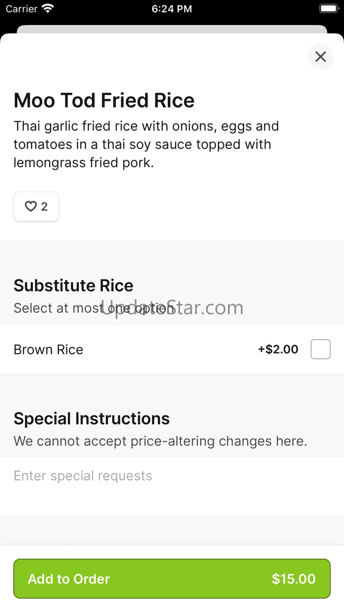Screen dimensions: 344x612
Task: Tap the Moo Tod Fried Rice title
Action: (104, 101)
